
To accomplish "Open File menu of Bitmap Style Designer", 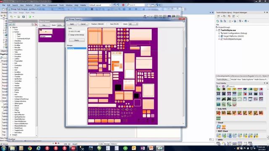I will 10,13.
